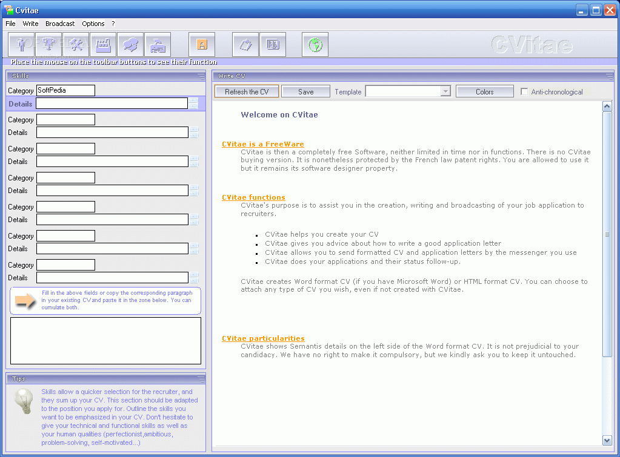The width and height of the screenshot is (620, 457).
Task: Click the Skills panel title
Action: coord(21,76)
